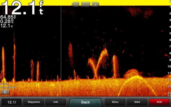Screen dimensions: 171x107
Task: Zoom out with the minus button
Action: (x=75, y=5)
